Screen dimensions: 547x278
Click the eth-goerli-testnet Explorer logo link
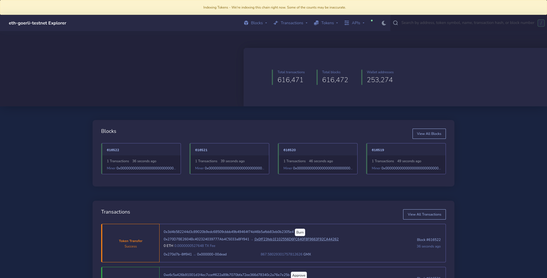[x=38, y=23]
